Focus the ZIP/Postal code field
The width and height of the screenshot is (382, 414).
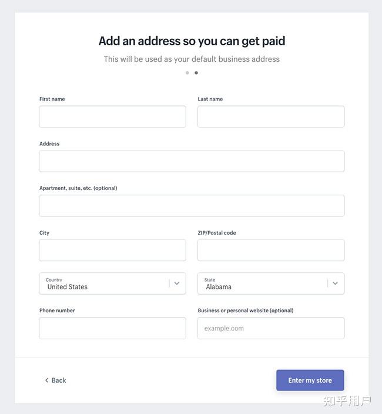tap(271, 250)
